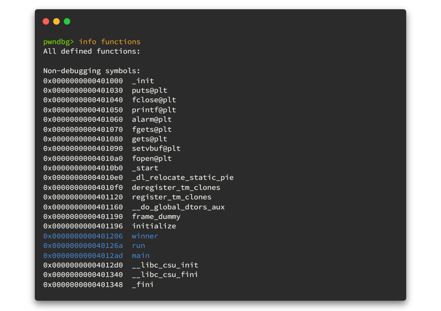The image size is (441, 311).
Task: Click the _fini address 0x0000000000401348
Action: [83, 285]
